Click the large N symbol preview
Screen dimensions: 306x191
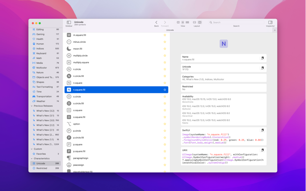[x=224, y=44]
